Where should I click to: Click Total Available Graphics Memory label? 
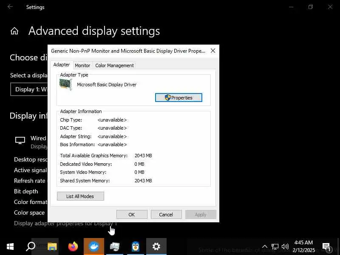pos(93,156)
